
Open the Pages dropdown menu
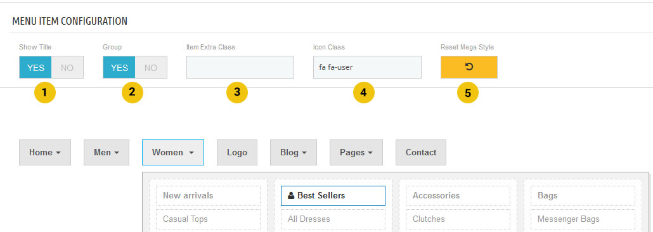pos(356,152)
